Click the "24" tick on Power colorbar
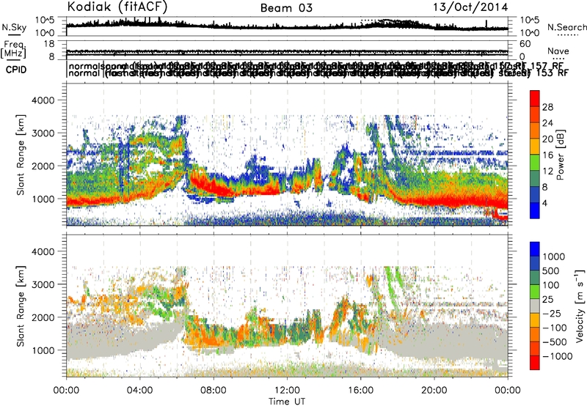 pos(547,123)
